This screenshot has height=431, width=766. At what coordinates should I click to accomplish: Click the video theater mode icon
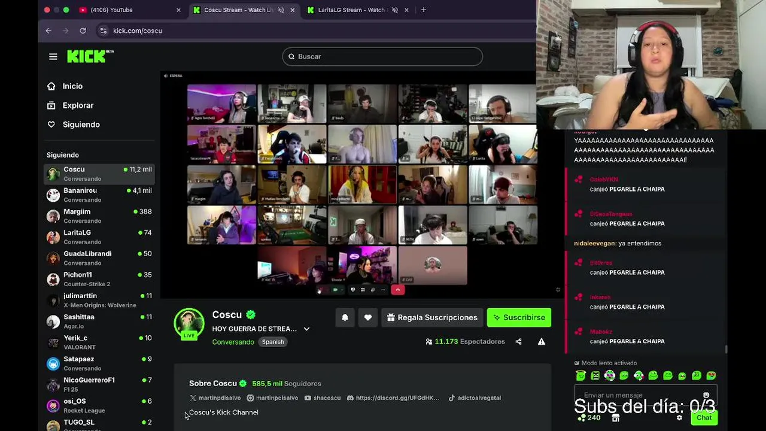pyautogui.click(x=558, y=290)
